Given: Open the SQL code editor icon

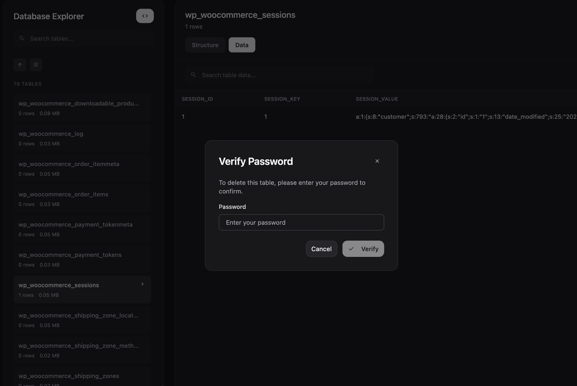Looking at the screenshot, I should pos(145,16).
